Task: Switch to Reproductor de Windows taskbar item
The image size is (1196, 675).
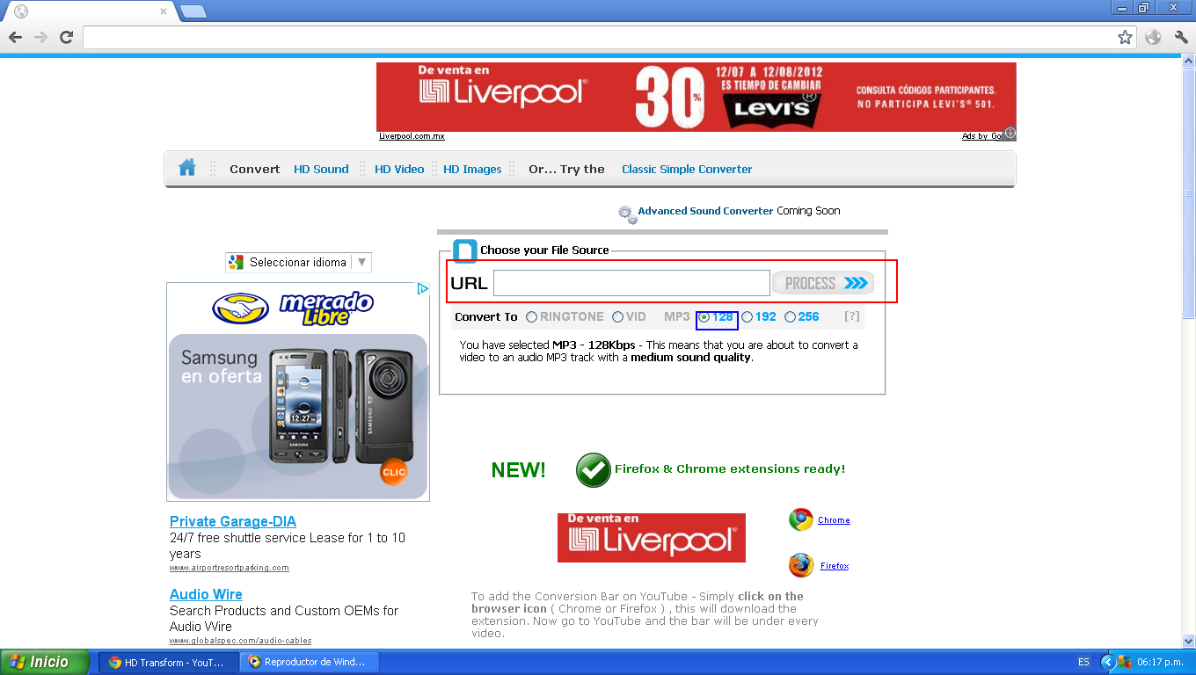Action: tap(308, 662)
